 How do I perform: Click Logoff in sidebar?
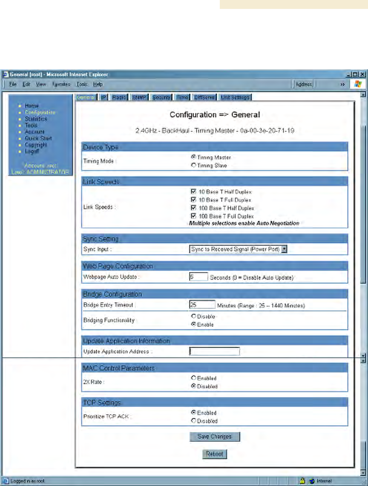(x=32, y=151)
